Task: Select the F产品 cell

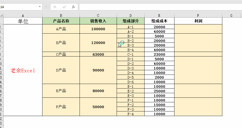Action: tap(61, 107)
